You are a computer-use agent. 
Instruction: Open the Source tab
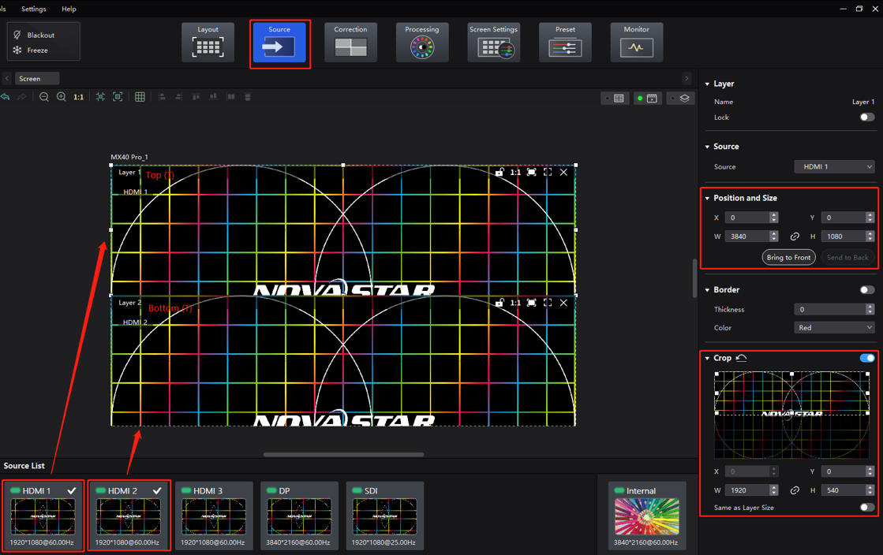click(x=279, y=43)
